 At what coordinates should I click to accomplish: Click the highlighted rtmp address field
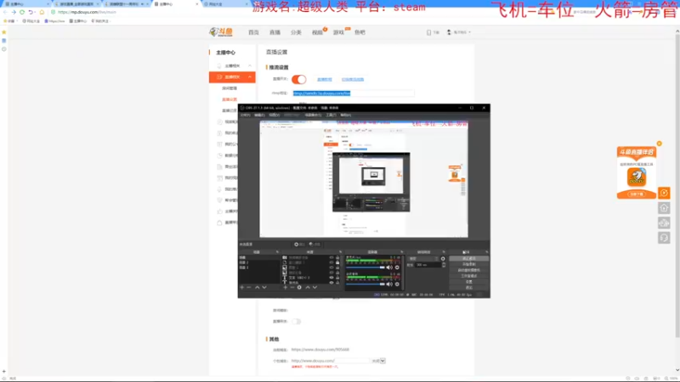(353, 93)
